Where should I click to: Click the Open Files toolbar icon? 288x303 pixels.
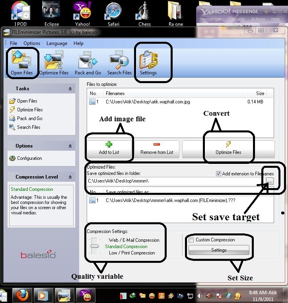[x=22, y=63]
